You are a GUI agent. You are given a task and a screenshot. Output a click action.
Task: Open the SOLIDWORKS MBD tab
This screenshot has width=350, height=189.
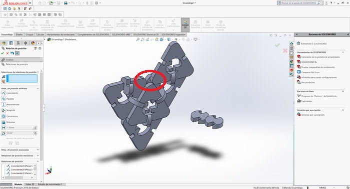[x=121, y=35]
